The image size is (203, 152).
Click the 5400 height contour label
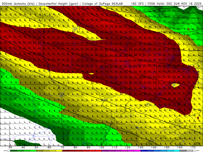click(x=164, y=32)
